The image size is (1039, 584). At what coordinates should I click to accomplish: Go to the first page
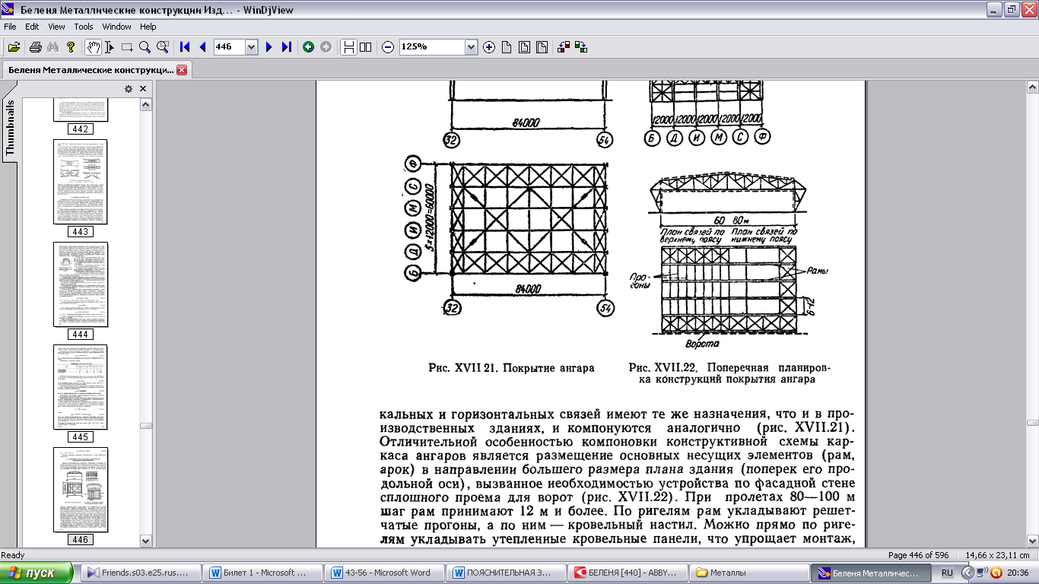(x=184, y=47)
